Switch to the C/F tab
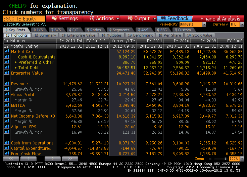 click(74, 30)
